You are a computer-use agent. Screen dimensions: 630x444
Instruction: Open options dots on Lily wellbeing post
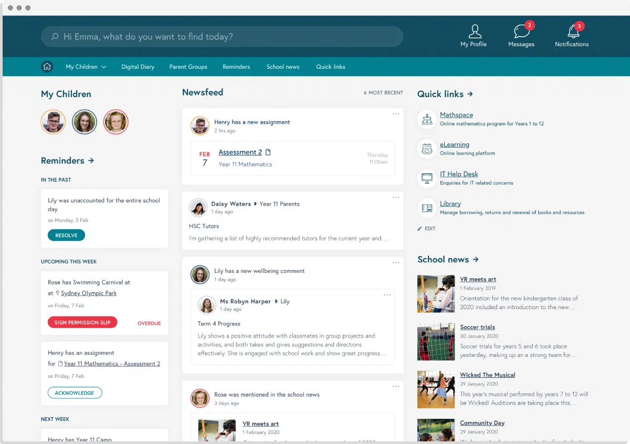click(395, 262)
